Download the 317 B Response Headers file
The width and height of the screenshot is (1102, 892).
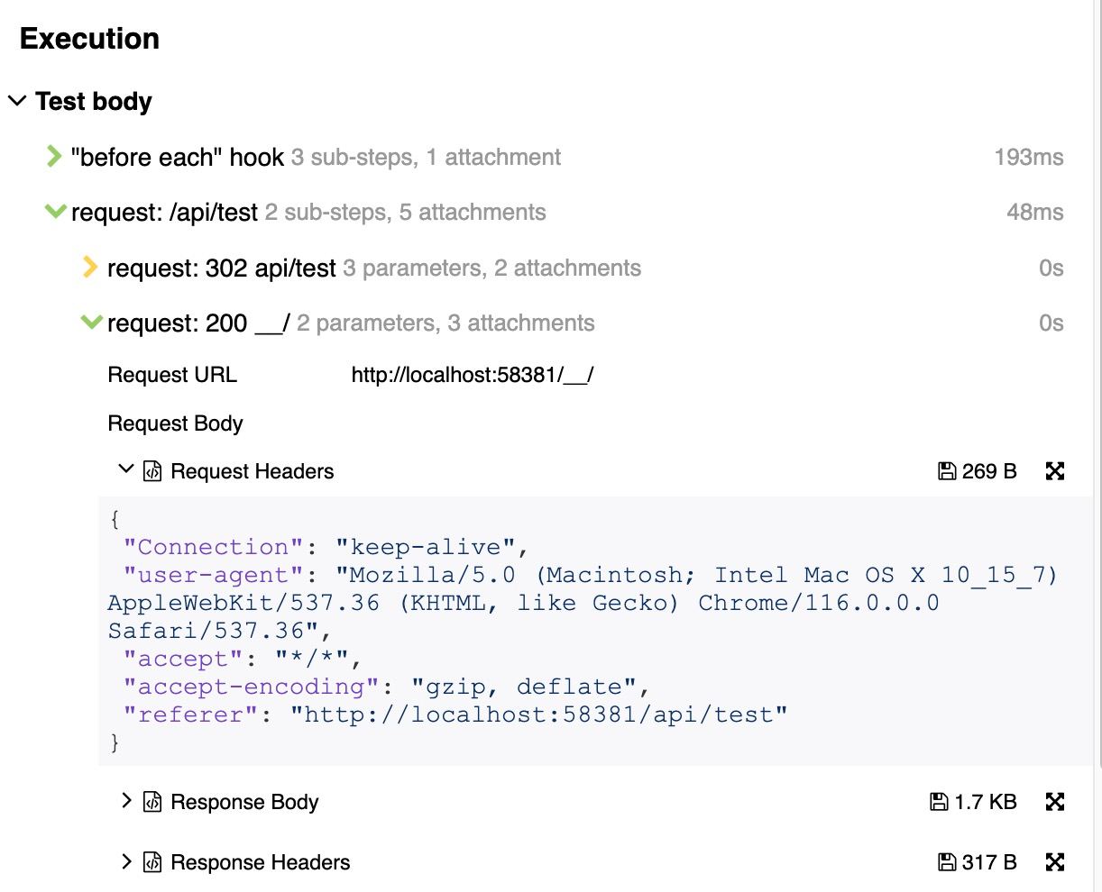[x=978, y=862]
